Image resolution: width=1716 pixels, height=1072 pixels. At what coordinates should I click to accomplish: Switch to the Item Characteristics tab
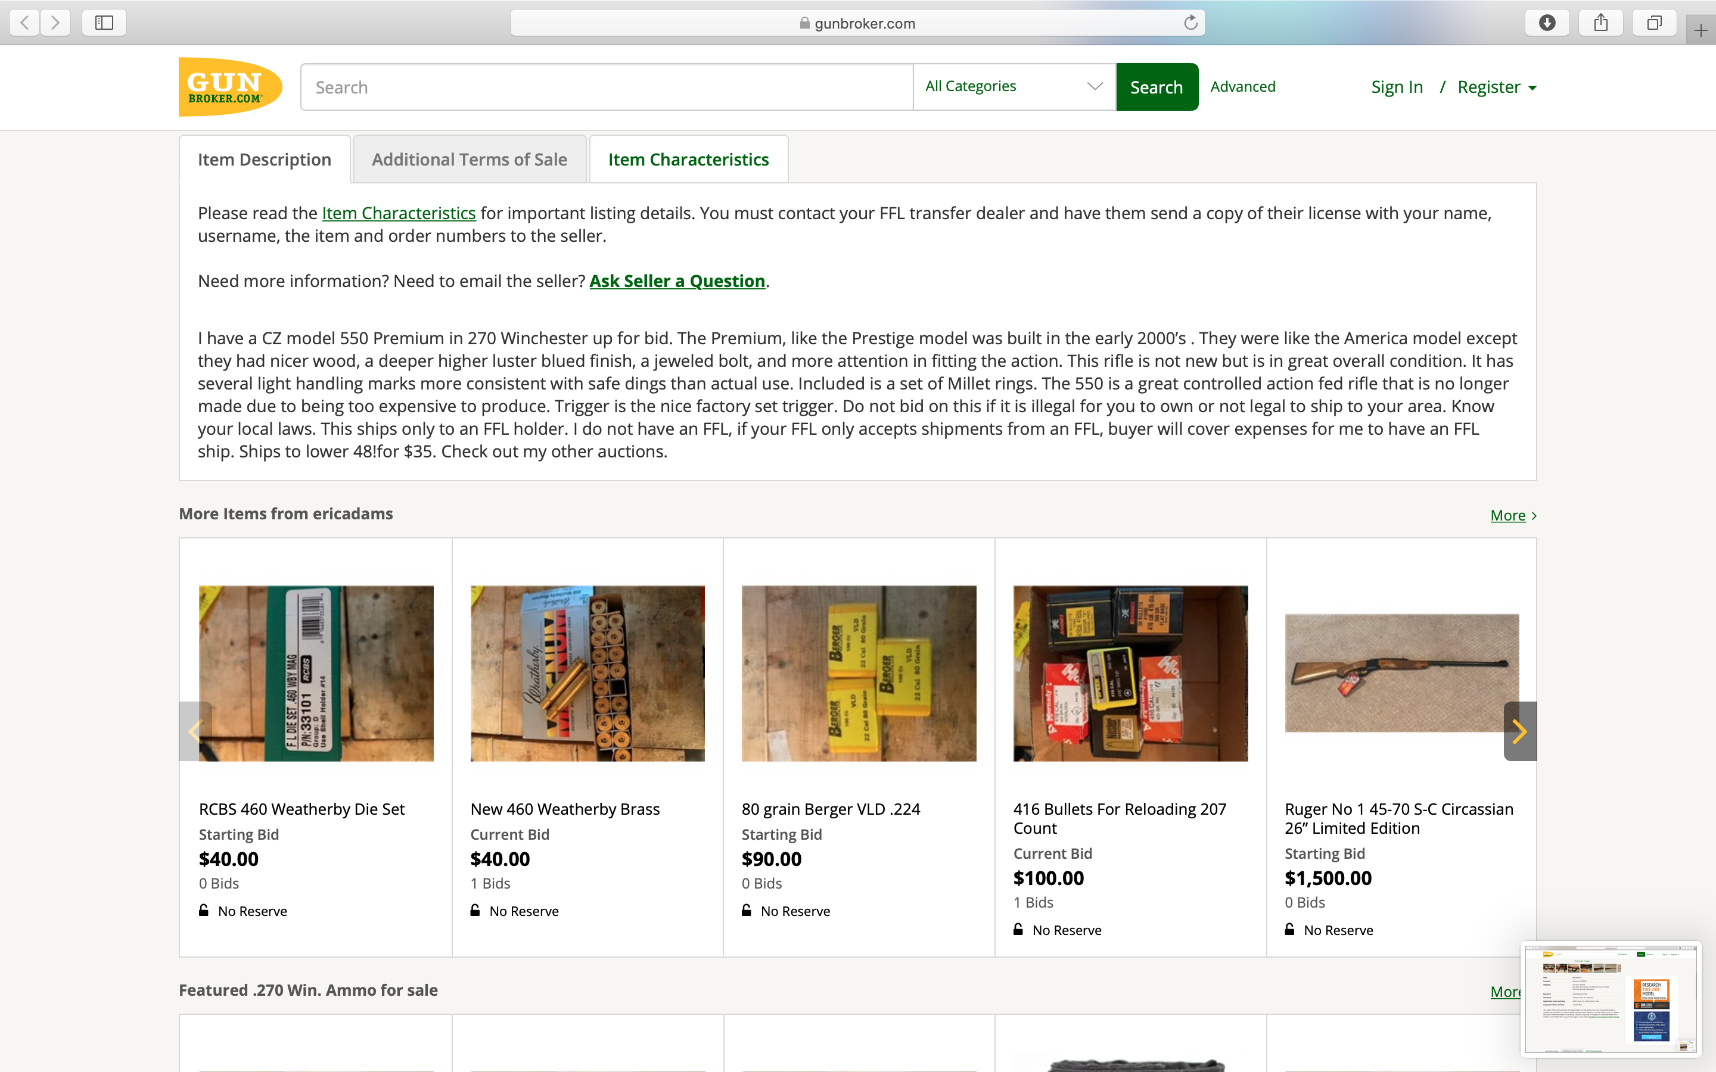689,159
